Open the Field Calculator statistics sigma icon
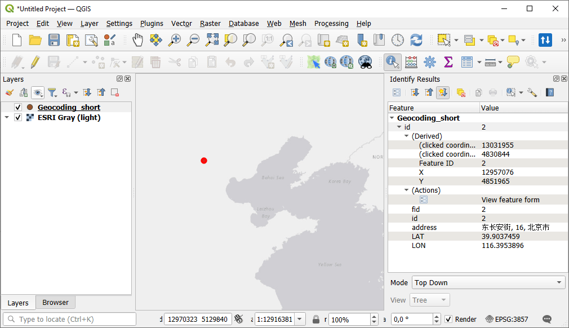The image size is (569, 328). [x=448, y=62]
